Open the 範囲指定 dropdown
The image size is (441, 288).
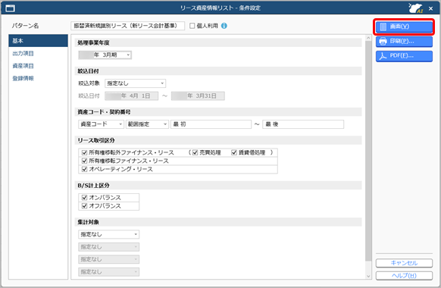147,124
